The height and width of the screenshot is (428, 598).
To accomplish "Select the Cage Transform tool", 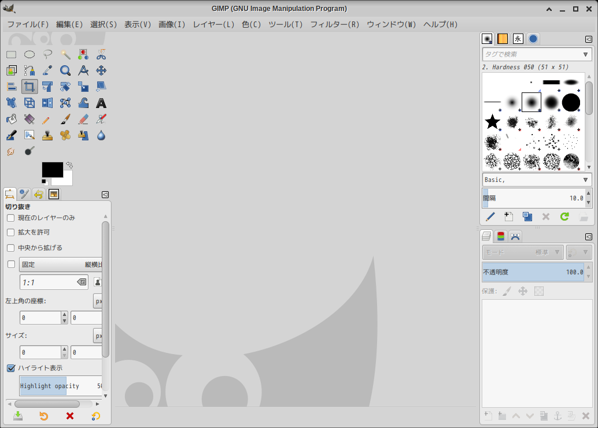I will click(65, 103).
